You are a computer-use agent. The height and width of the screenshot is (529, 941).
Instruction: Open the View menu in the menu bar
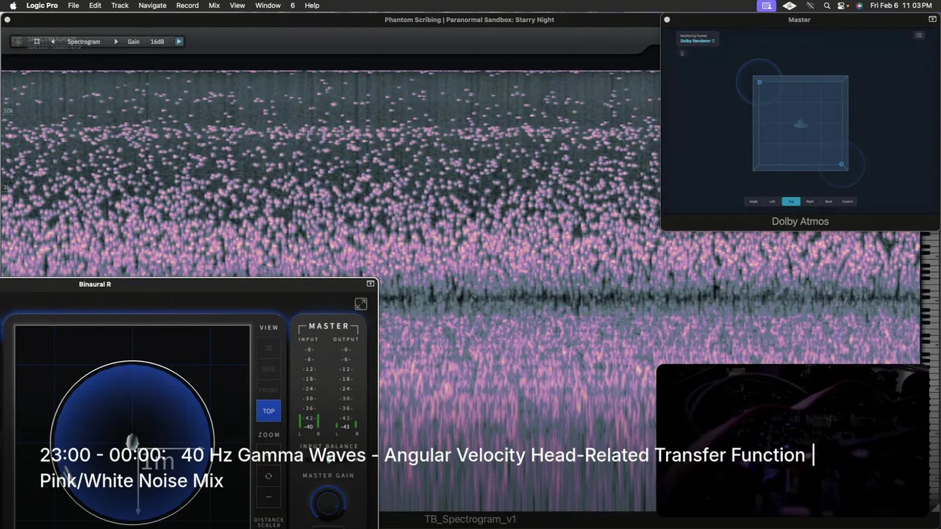pos(237,5)
